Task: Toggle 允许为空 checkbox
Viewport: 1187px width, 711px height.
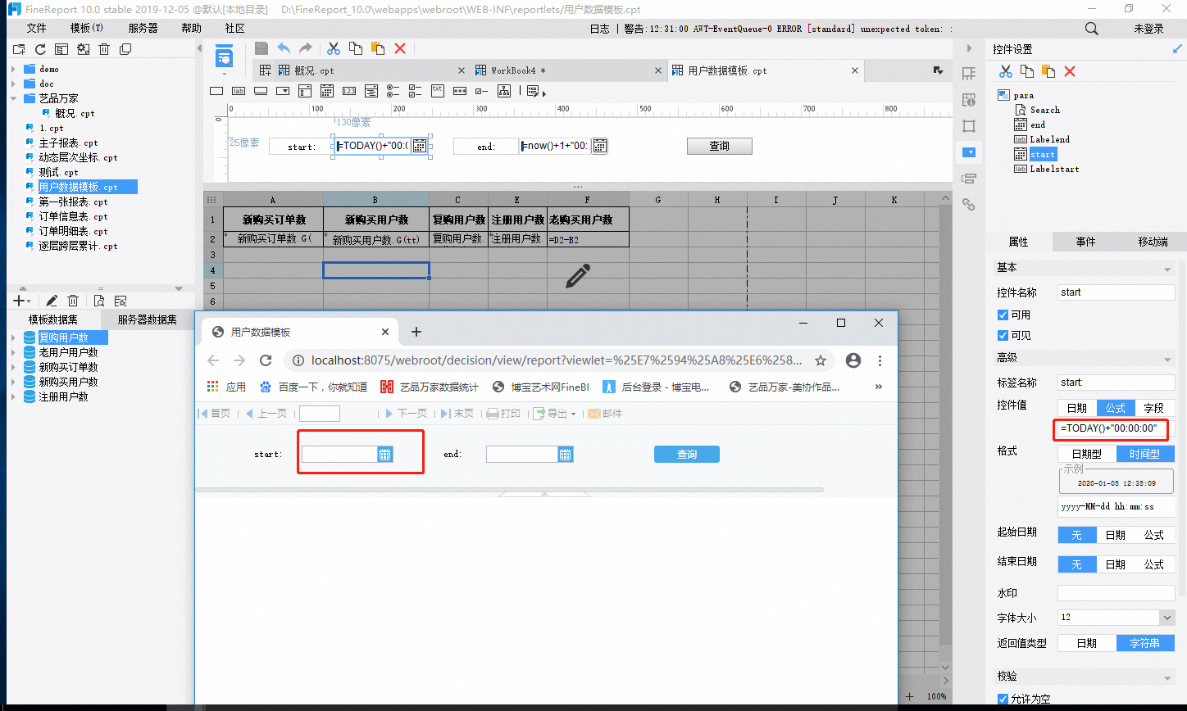Action: (1003, 699)
